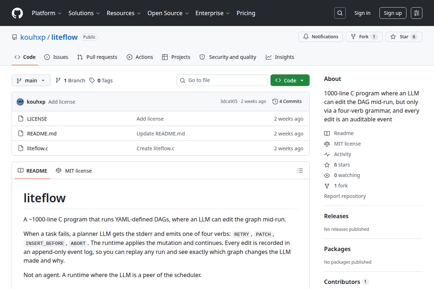Open the GitHub homepage logo

coord(17,13)
